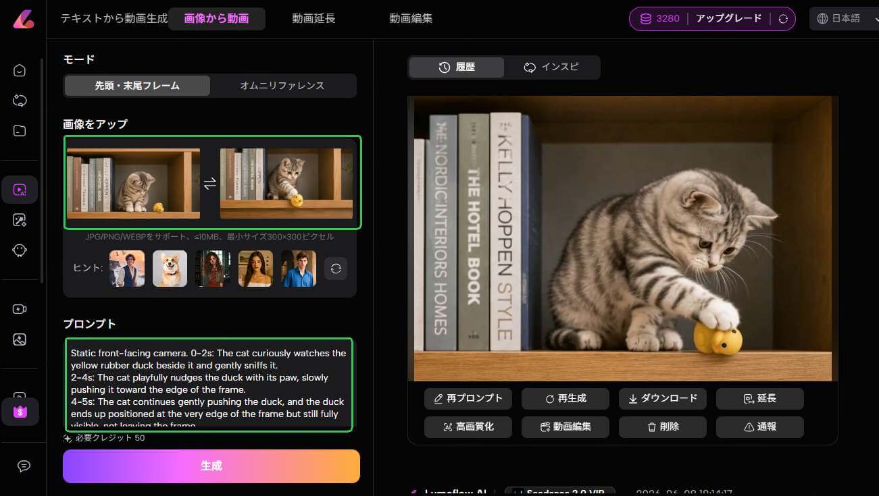Select 先頭・末尾フレーム mode

[137, 86]
